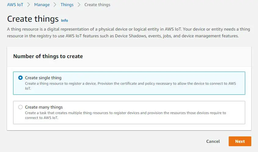Click the Number of things to create header
The width and height of the screenshot is (258, 152).
(x=48, y=56)
